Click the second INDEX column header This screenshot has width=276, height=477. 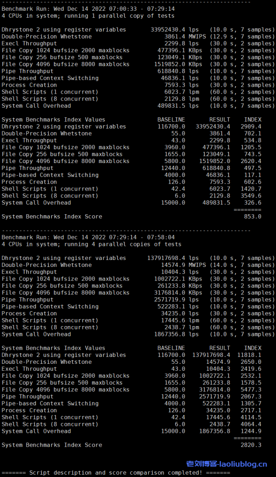click(253, 348)
